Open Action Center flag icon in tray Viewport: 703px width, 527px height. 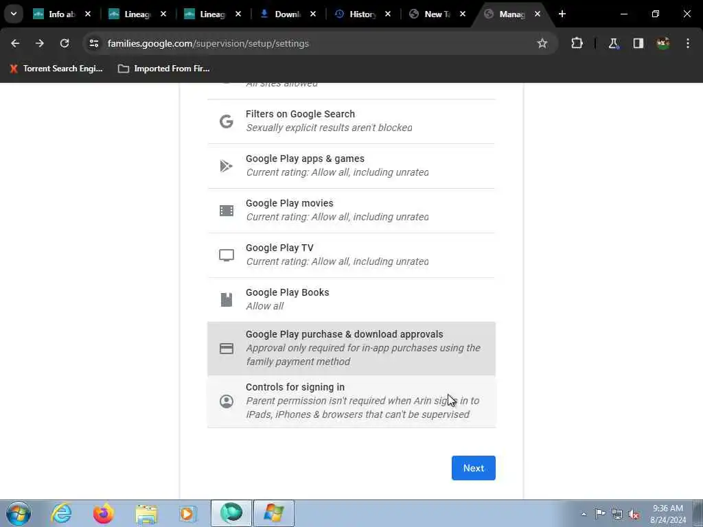pos(600,514)
